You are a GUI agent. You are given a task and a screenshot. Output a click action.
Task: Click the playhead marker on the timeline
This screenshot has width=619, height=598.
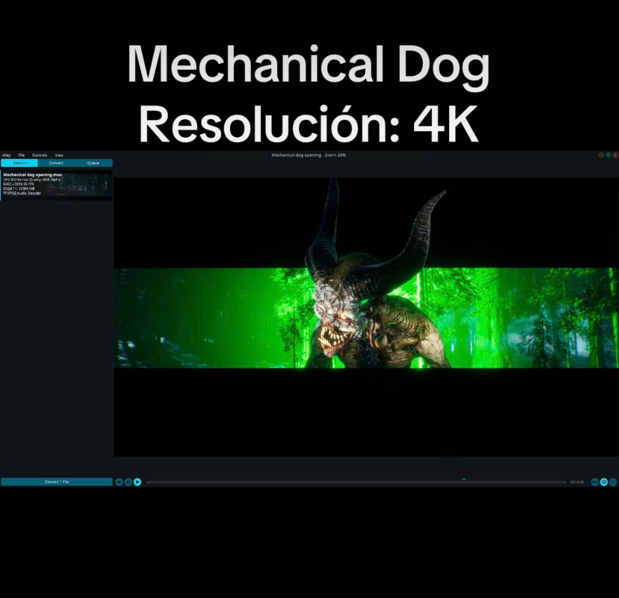tap(464, 479)
